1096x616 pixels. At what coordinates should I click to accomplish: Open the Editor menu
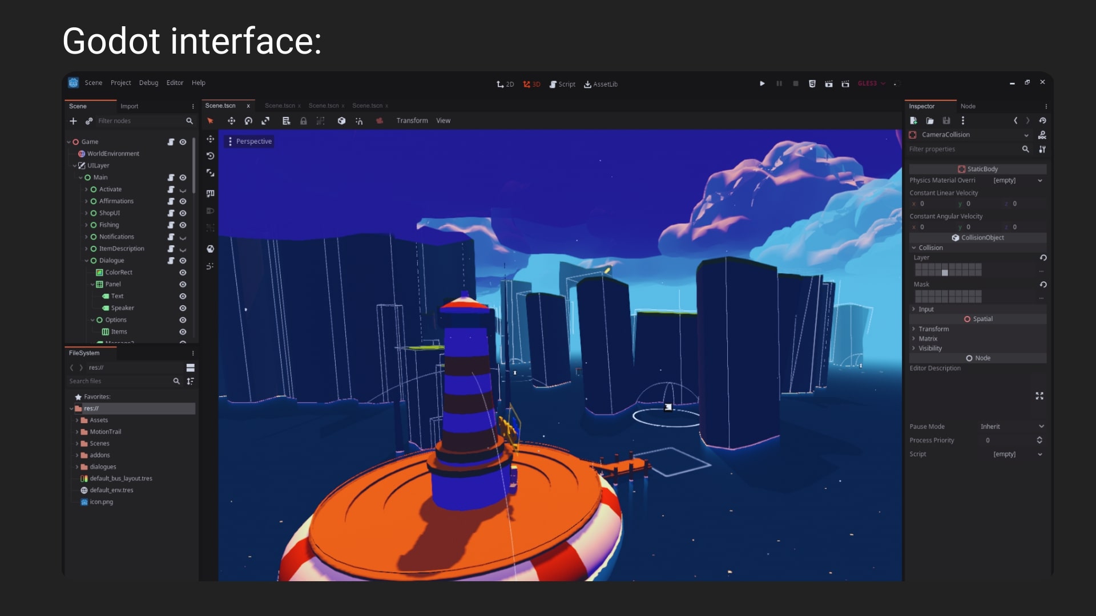coord(175,83)
